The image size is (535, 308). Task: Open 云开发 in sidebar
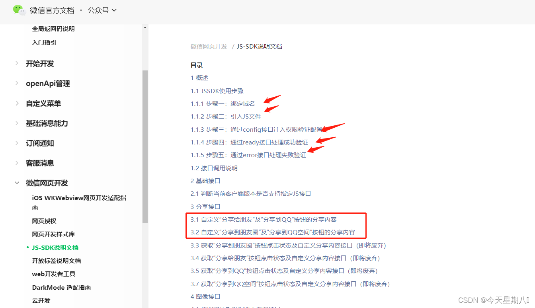click(41, 300)
